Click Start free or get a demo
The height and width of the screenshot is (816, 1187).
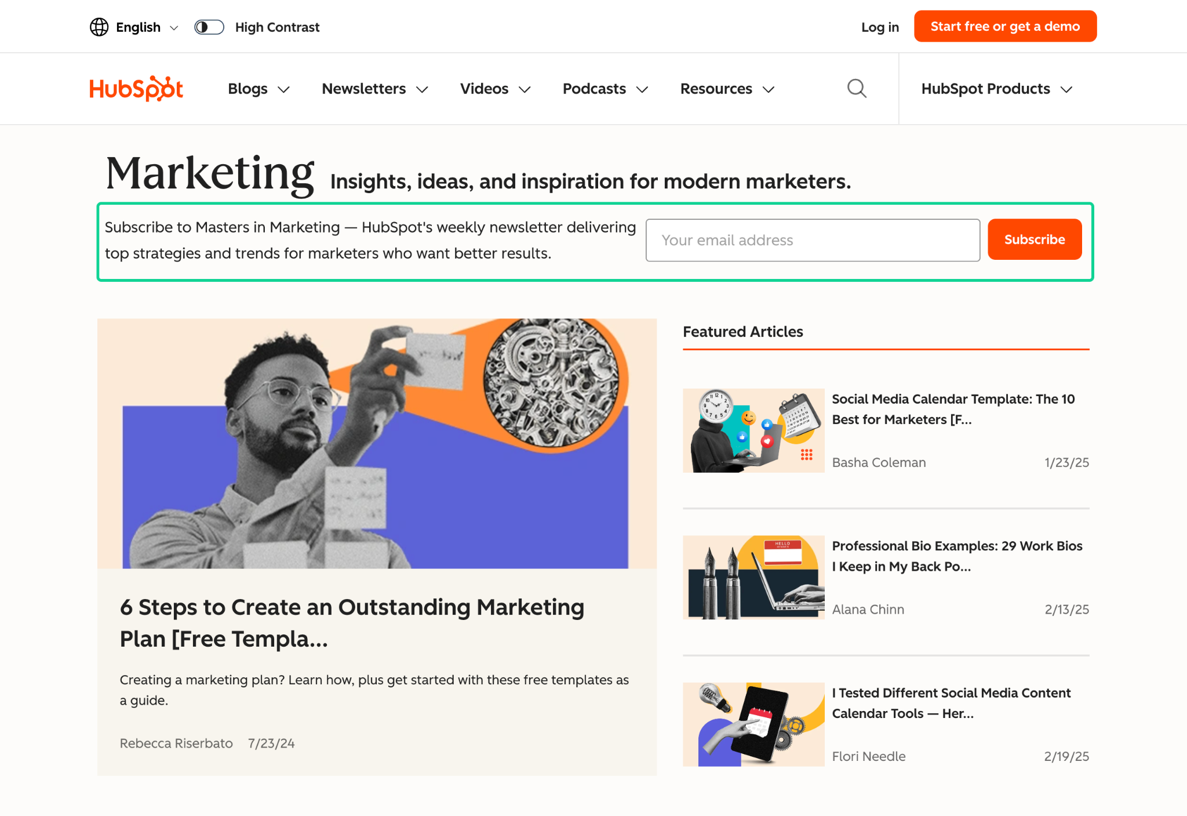point(1004,26)
